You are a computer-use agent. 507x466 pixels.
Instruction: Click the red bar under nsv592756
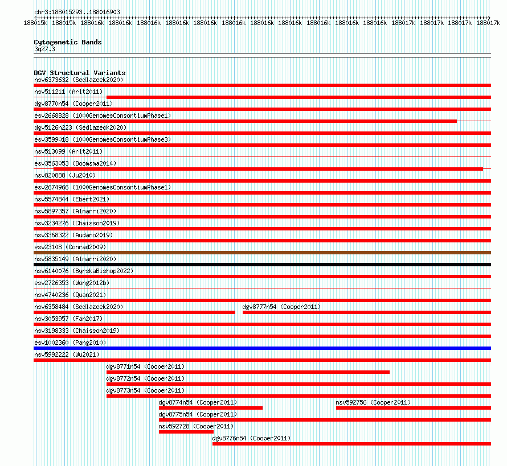(414, 408)
